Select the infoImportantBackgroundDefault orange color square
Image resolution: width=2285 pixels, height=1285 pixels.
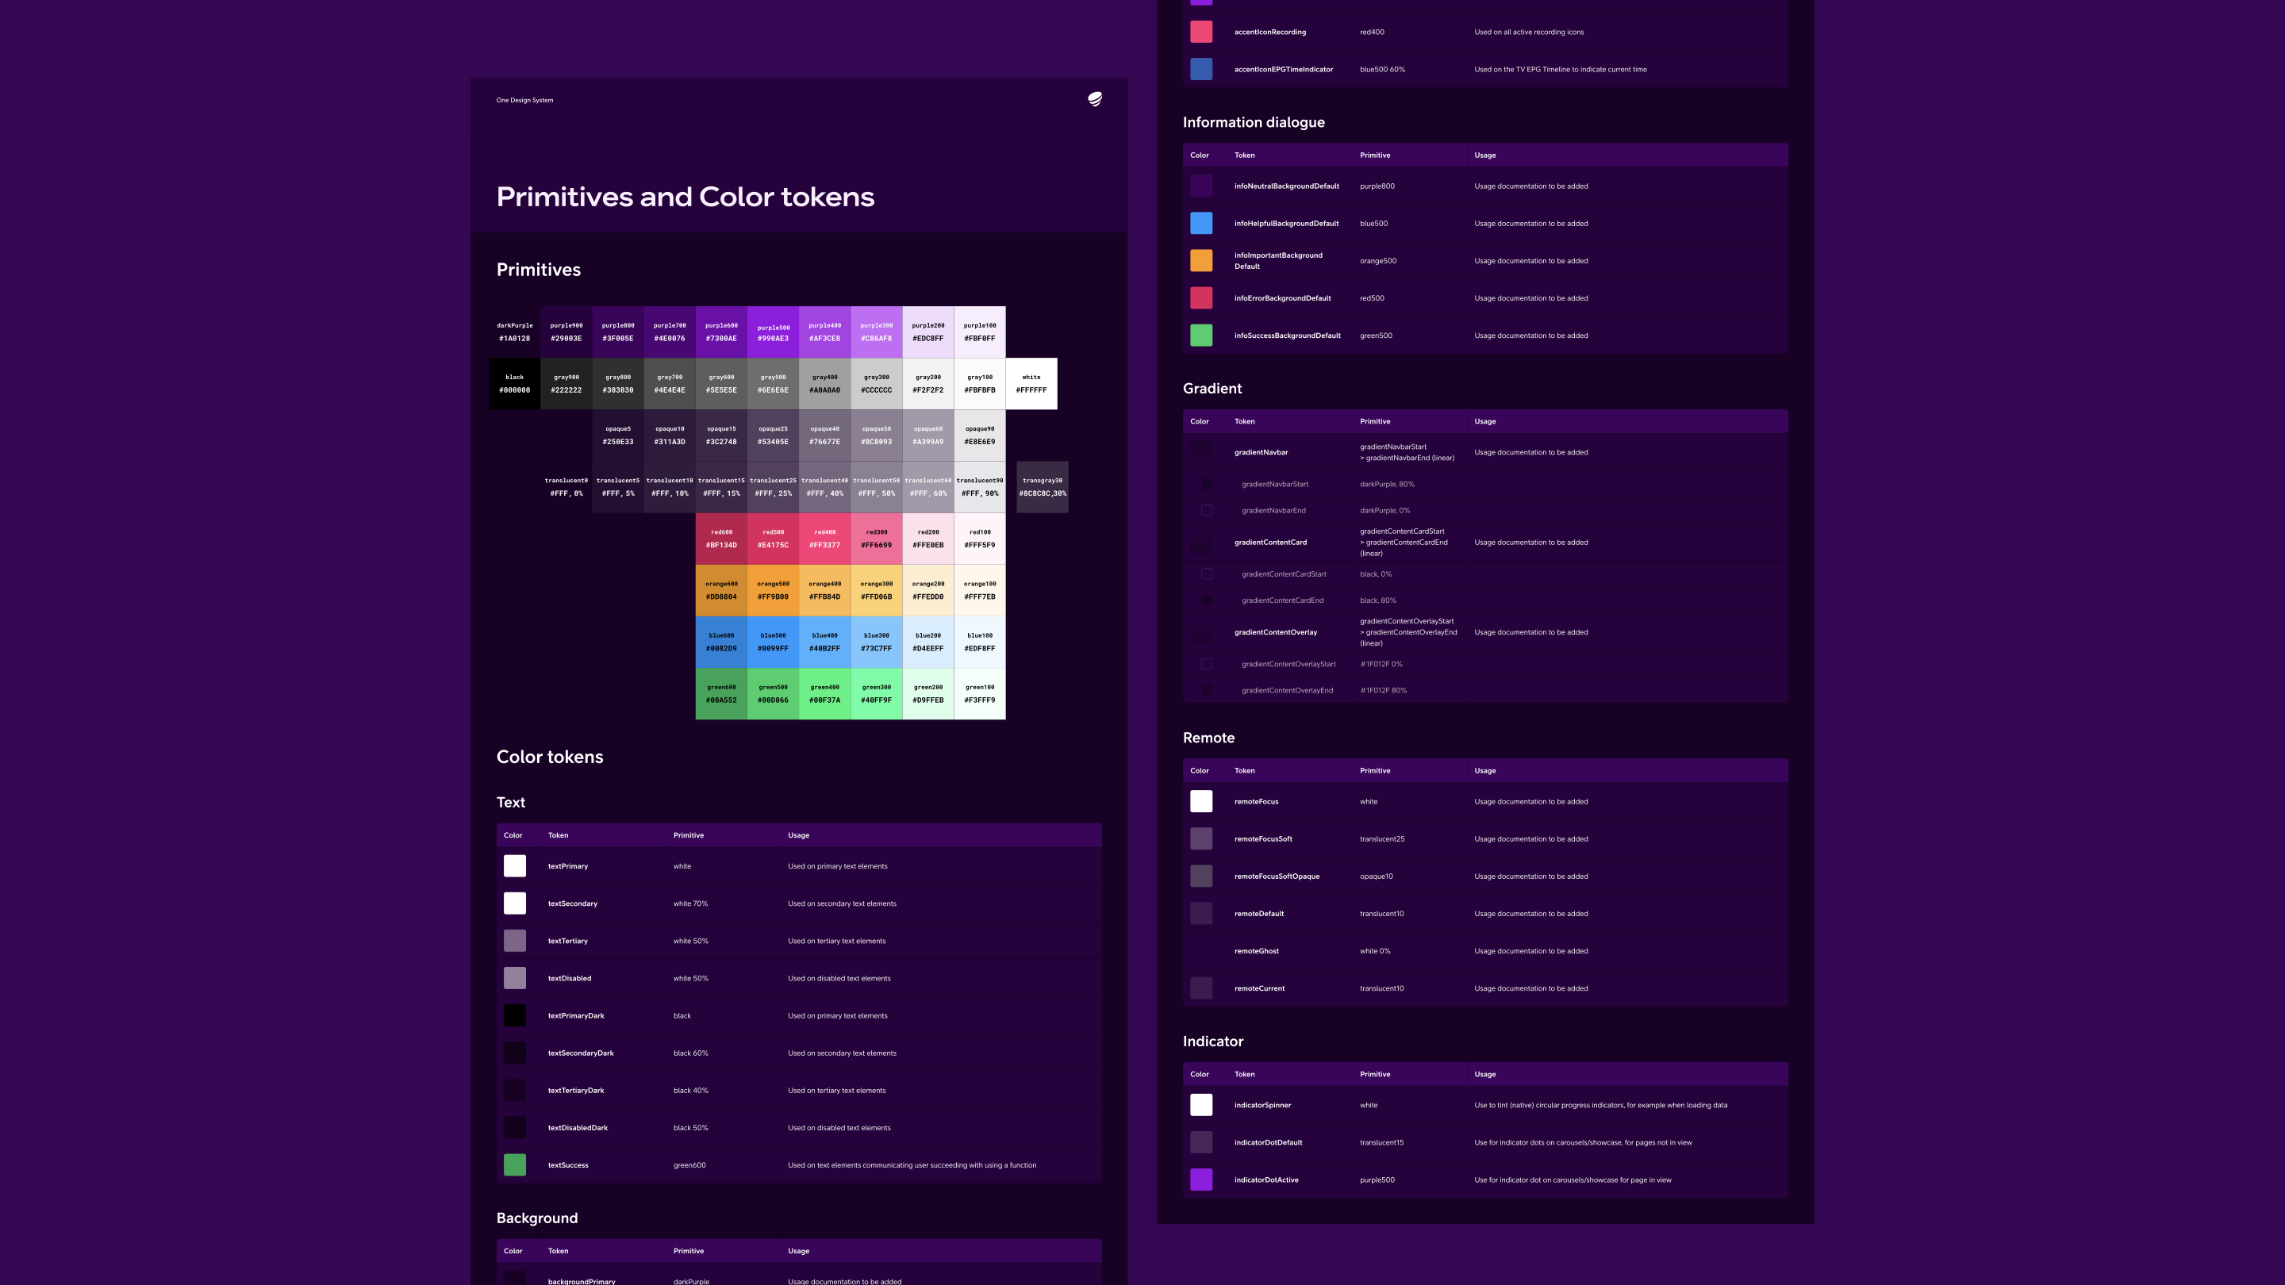point(1201,261)
